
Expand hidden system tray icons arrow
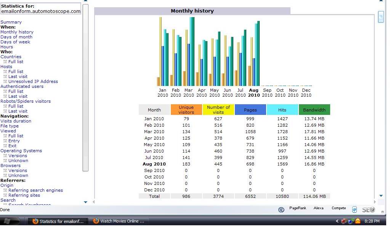(337, 221)
